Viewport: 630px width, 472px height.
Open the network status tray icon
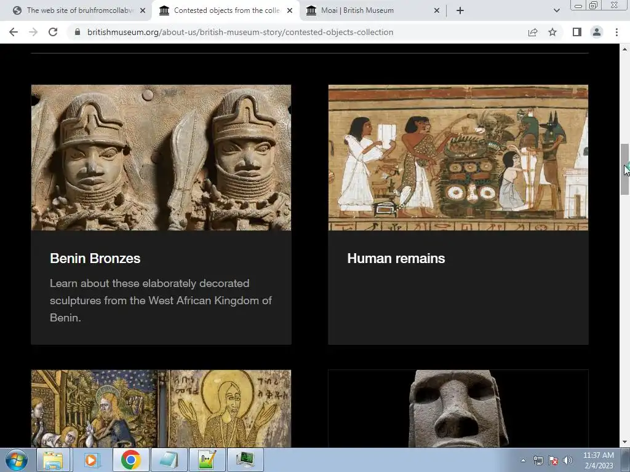point(538,460)
